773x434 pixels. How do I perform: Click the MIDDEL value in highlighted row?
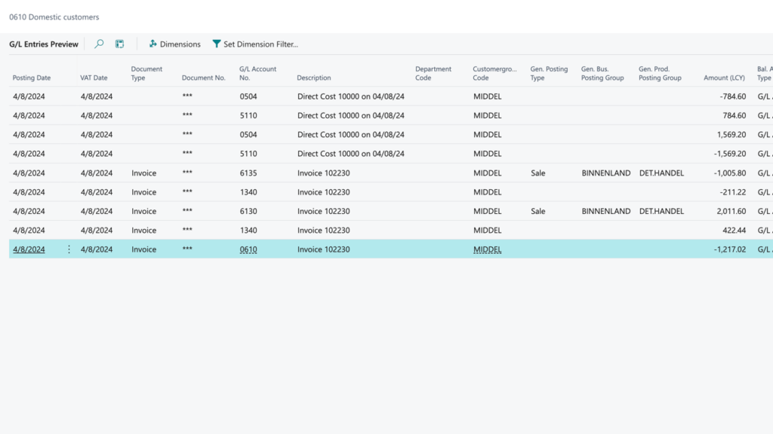click(487, 249)
